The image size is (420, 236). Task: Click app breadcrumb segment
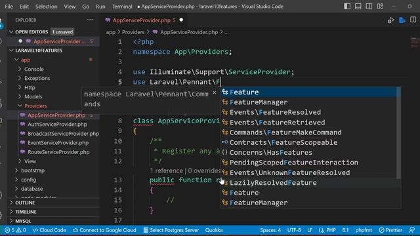(111, 32)
